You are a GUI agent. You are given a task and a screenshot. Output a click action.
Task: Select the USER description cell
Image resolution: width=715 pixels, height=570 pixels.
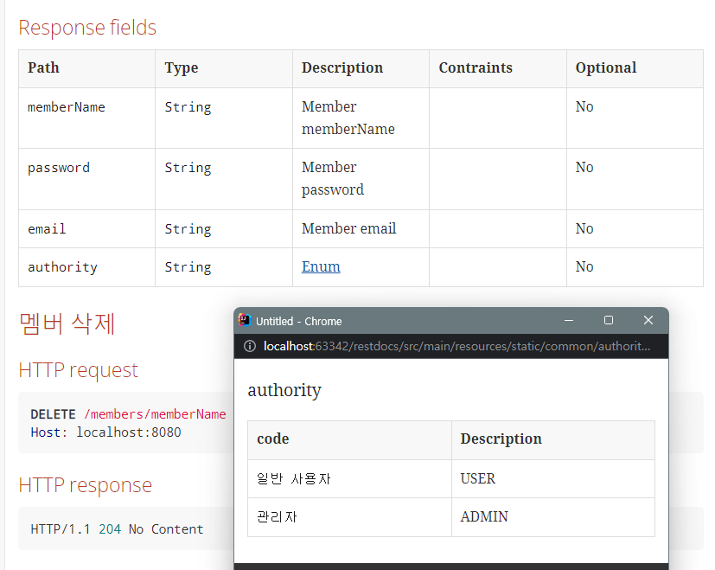tap(478, 478)
